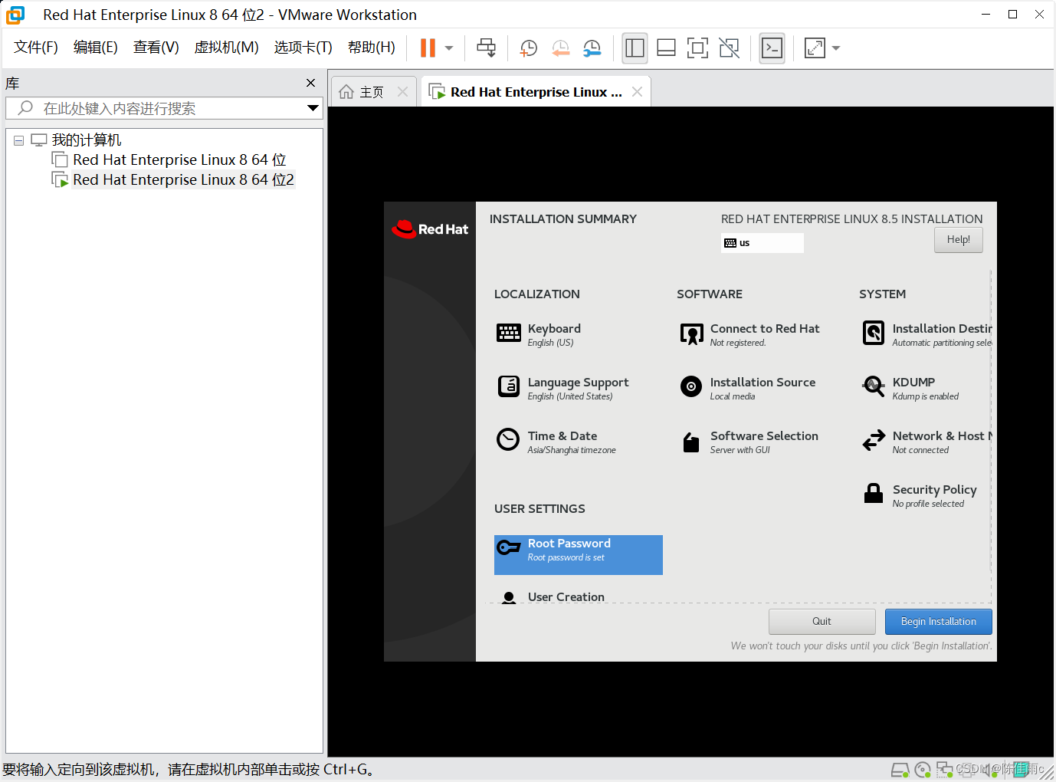
Task: Open the User Creation link
Action: (566, 596)
